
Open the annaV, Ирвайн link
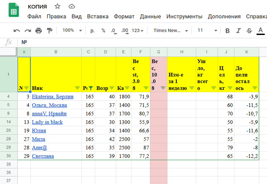(x=49, y=114)
